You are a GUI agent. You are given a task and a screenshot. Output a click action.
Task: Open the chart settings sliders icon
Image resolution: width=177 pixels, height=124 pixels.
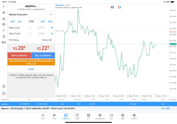[x=4, y=25]
